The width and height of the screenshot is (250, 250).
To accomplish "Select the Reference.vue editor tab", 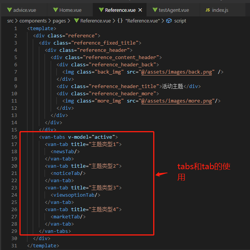I will coord(120,10).
